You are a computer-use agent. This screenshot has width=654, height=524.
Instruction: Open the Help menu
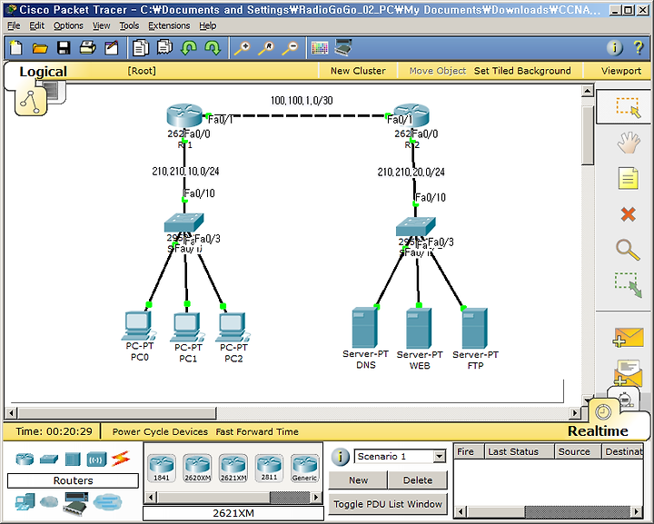coord(208,25)
